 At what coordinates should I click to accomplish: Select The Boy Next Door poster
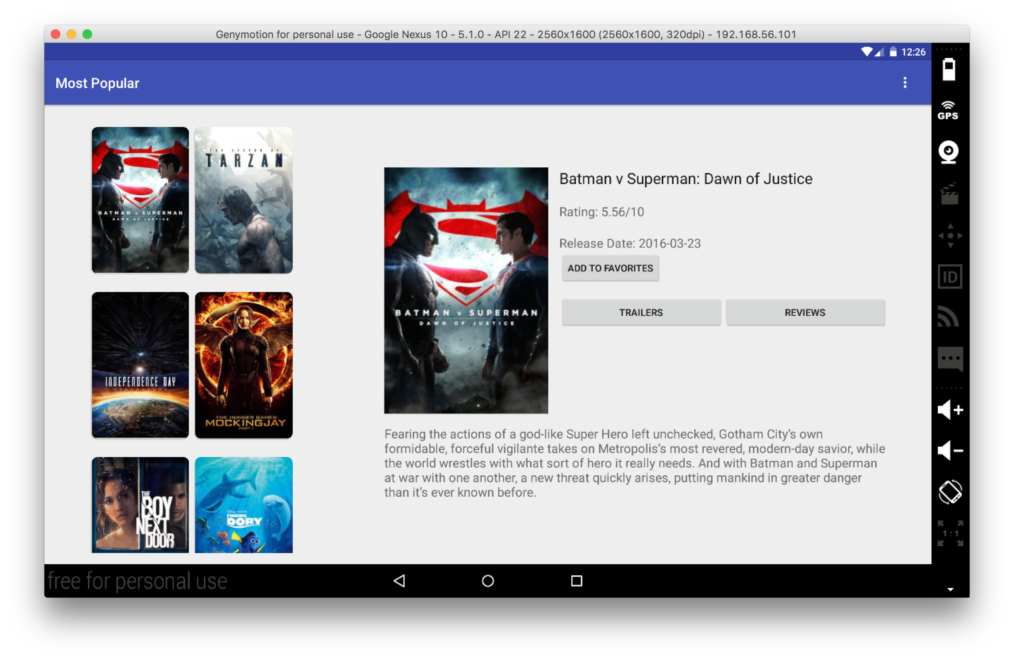point(140,505)
